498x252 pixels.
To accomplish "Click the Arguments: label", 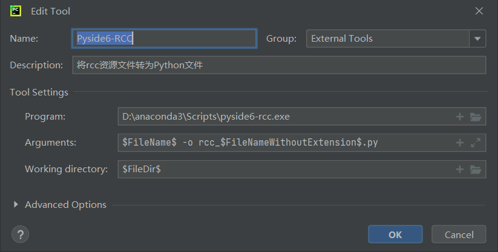I will coord(50,143).
